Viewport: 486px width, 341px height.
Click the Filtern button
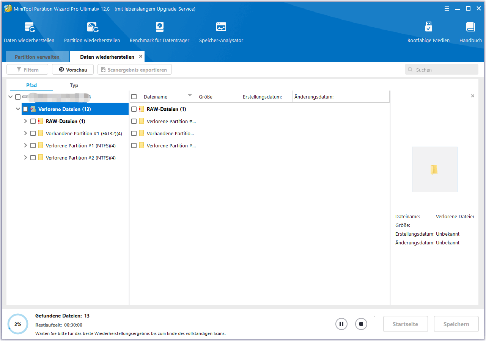click(28, 70)
